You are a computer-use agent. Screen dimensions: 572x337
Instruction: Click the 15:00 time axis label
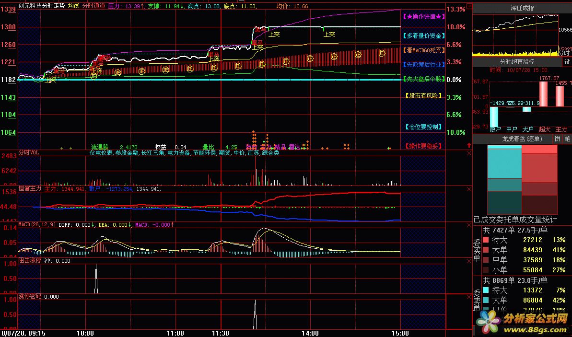(400, 333)
